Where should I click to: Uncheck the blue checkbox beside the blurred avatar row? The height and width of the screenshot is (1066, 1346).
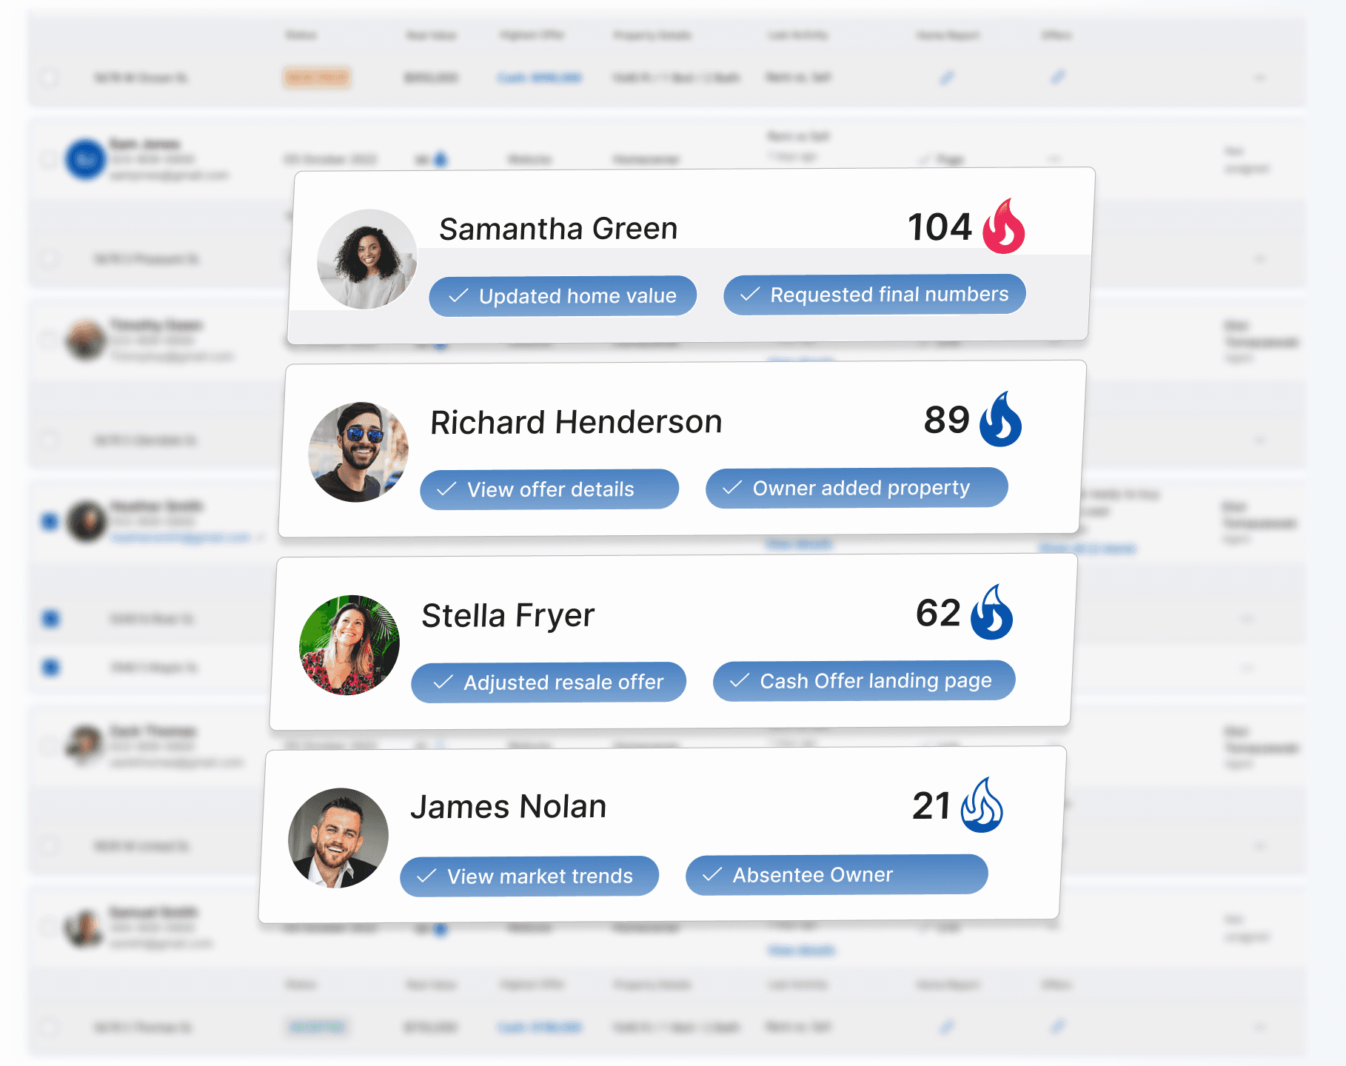[50, 521]
